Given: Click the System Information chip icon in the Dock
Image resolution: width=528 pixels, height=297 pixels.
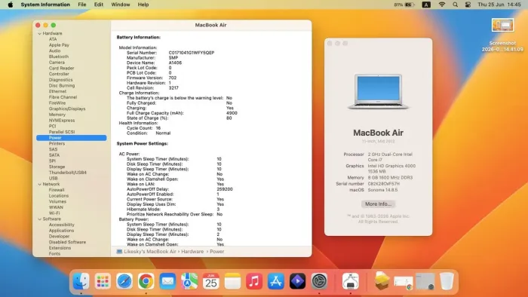Looking at the screenshot, I should (x=351, y=281).
